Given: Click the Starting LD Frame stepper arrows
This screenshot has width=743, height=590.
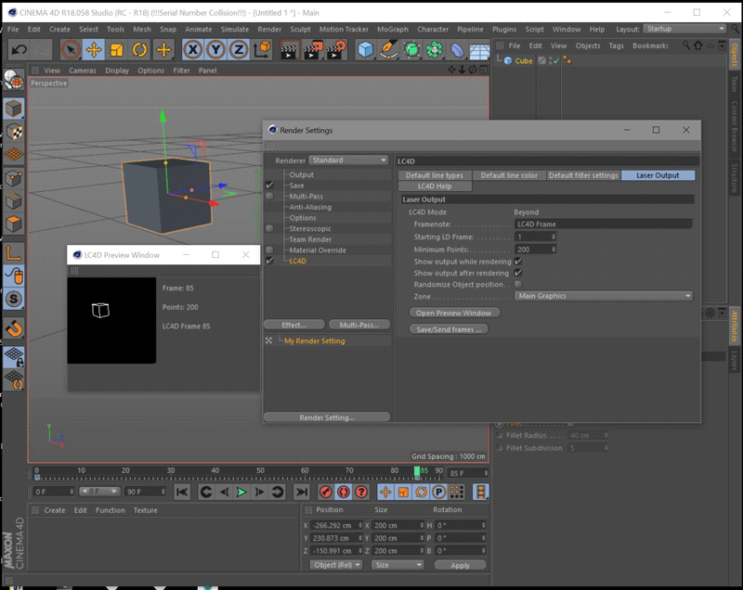Looking at the screenshot, I should pyautogui.click(x=553, y=237).
